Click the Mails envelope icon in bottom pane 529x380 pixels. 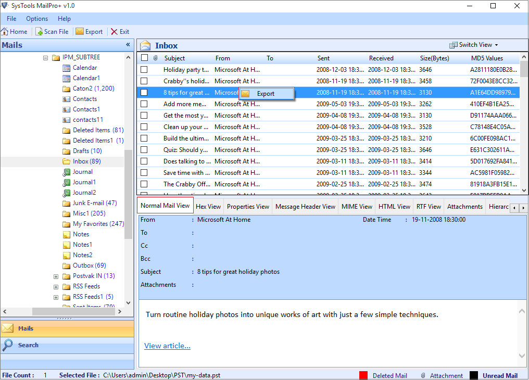tap(7, 328)
